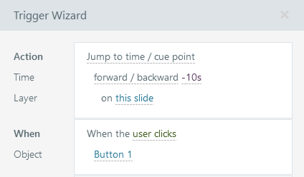Click the When section label

click(x=27, y=134)
